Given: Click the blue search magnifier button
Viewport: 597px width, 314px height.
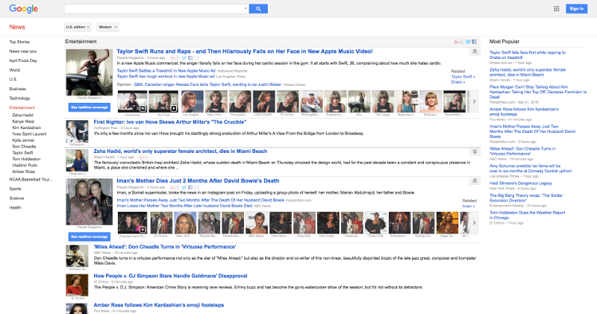Looking at the screenshot, I should click(258, 9).
